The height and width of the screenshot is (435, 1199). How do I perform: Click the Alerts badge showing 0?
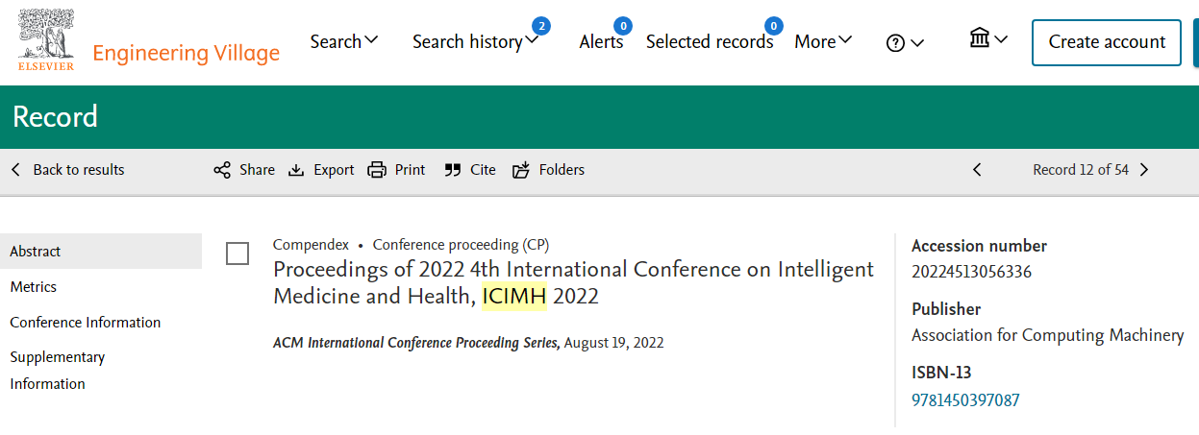[x=623, y=26]
